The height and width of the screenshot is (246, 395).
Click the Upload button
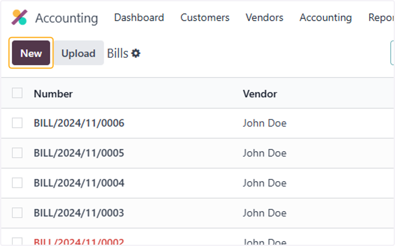point(78,53)
